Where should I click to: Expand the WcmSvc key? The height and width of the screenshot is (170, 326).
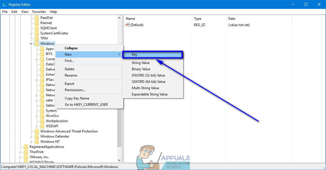[37, 116]
